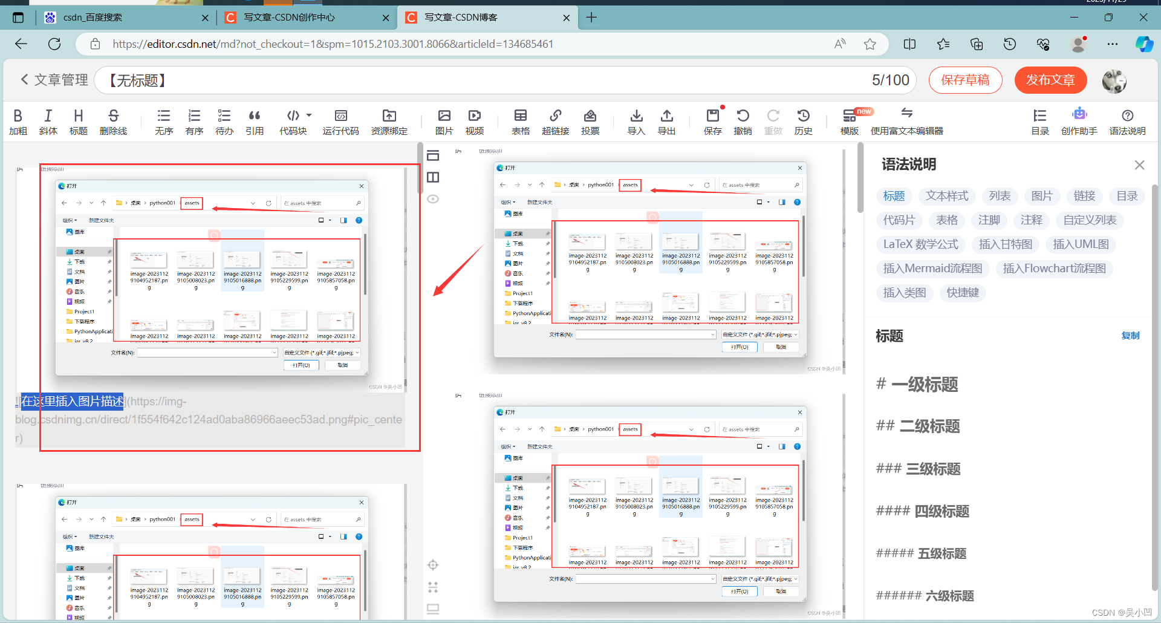Screen dimensions: 1161x623
Task: Export the article (导出)
Action: 666,122
